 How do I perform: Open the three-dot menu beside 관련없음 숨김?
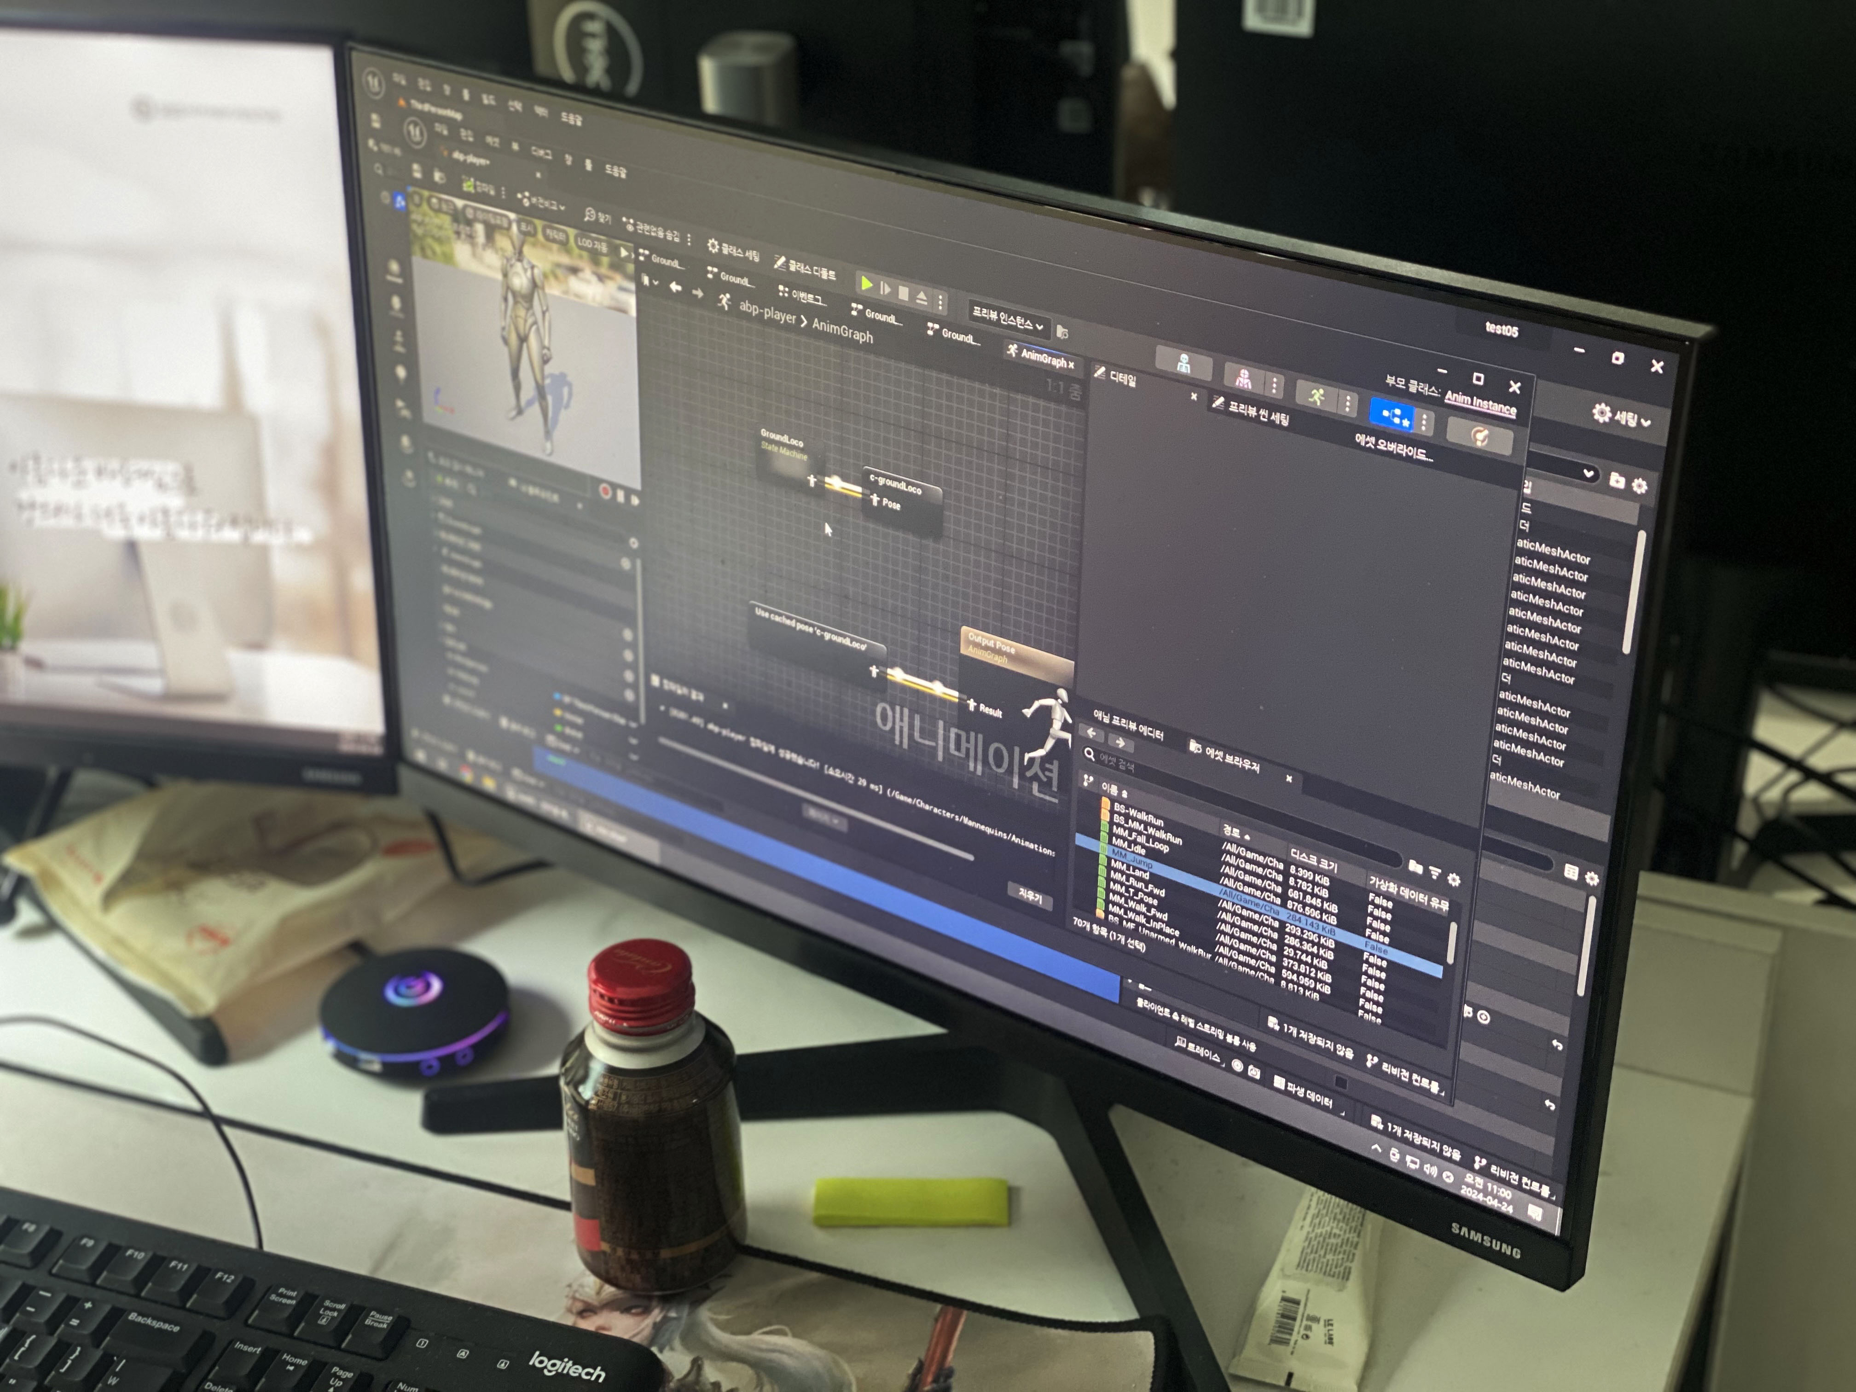[690, 239]
